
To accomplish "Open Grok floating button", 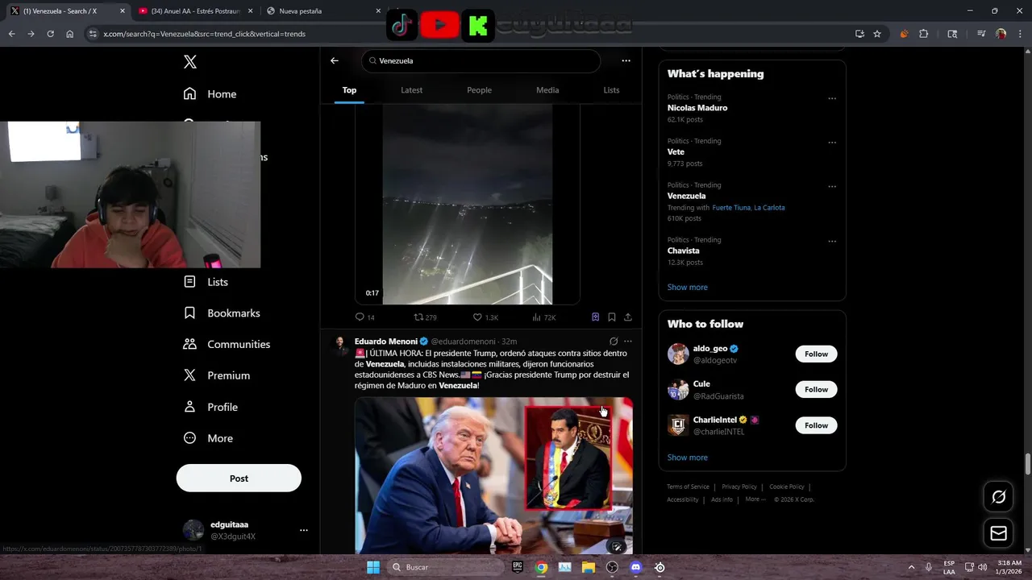I will [998, 497].
